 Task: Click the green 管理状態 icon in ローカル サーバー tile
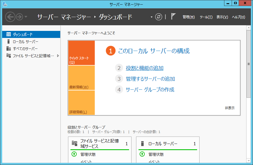142,154
